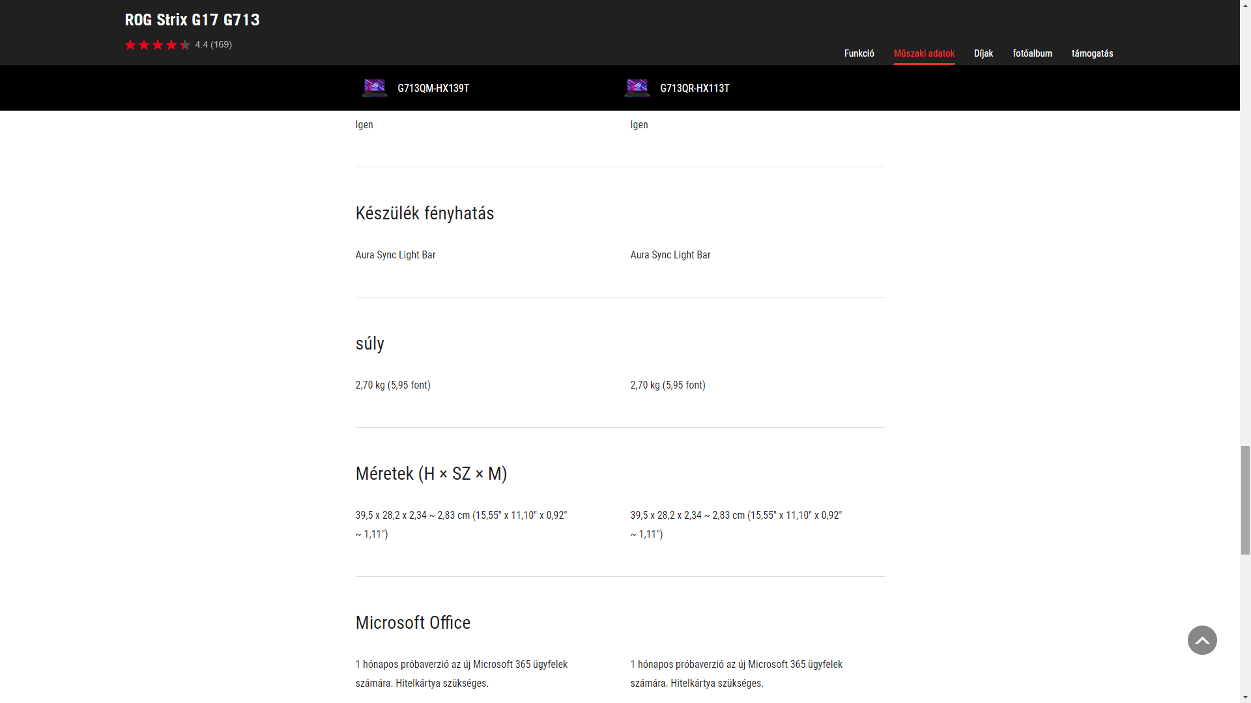
Task: Click the star rating icons
Action: click(x=158, y=45)
